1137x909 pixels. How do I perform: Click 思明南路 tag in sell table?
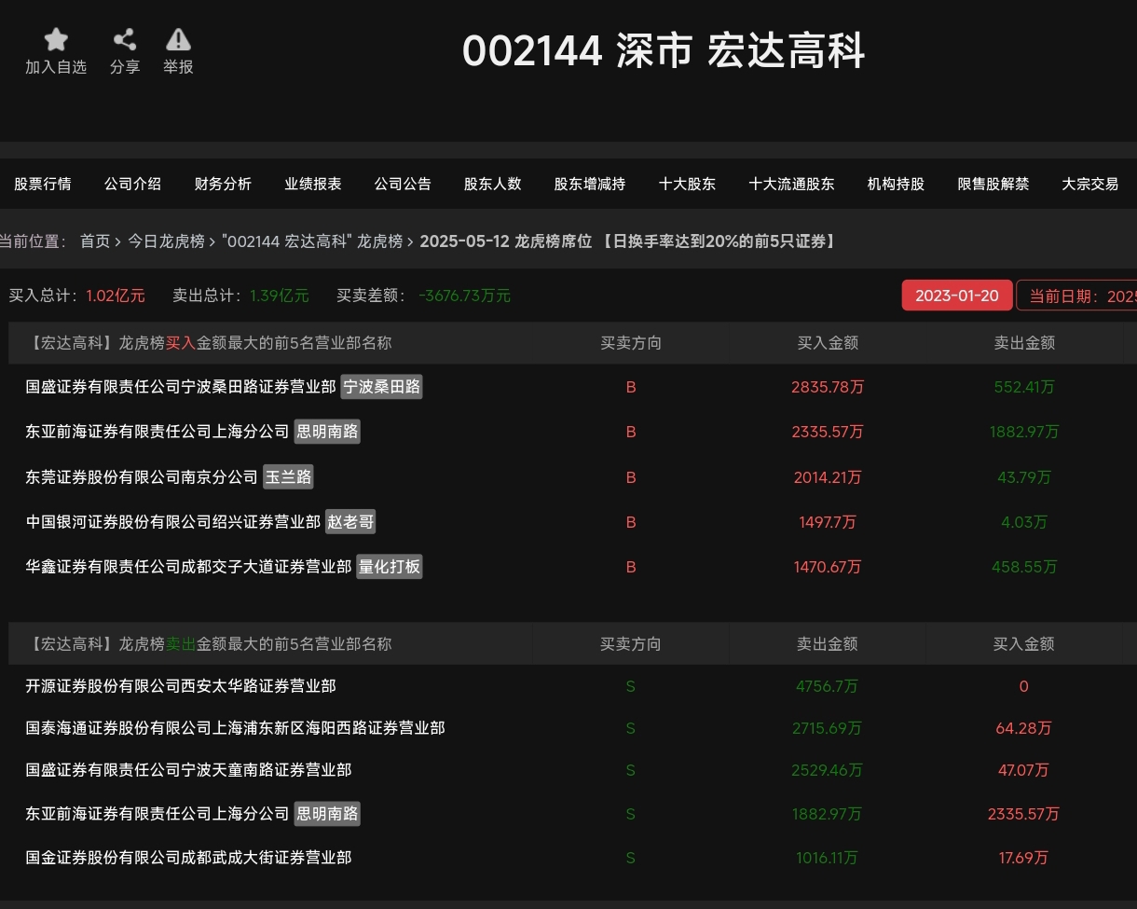(327, 814)
